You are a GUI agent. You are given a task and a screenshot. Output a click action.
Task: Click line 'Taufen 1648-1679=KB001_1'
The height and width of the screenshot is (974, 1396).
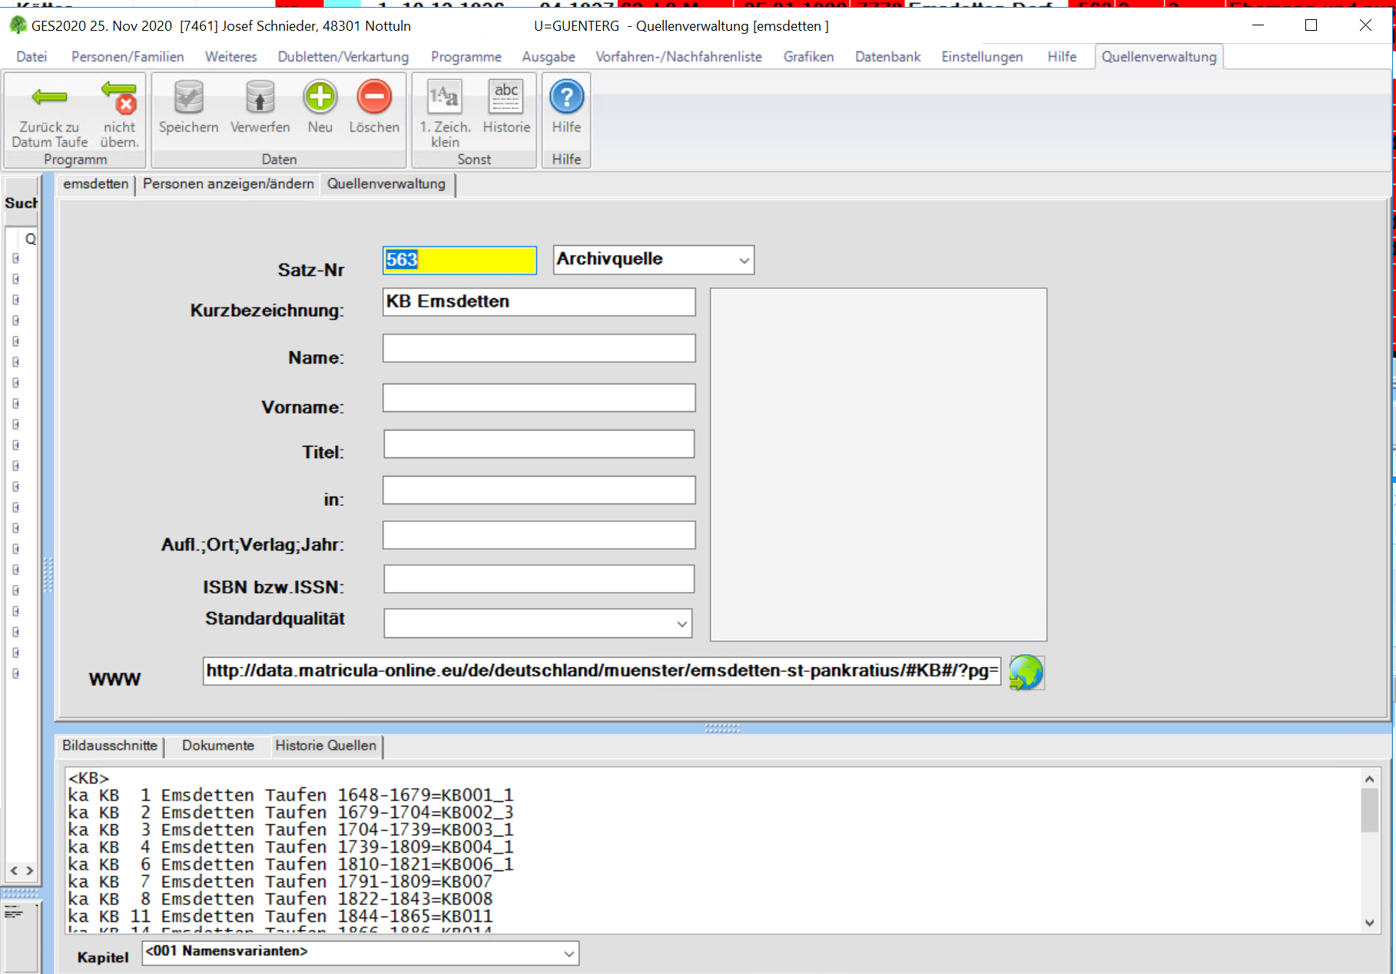[290, 795]
